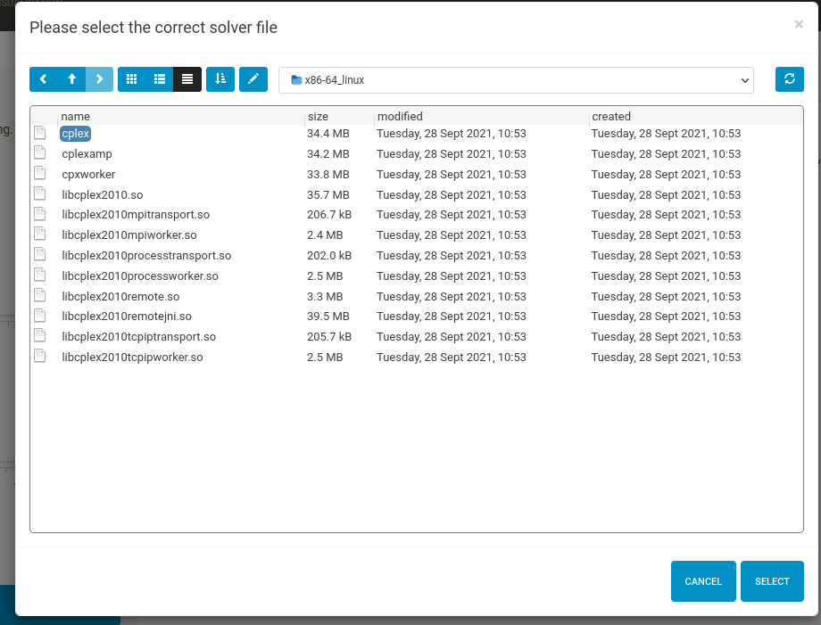The width and height of the screenshot is (821, 625).
Task: Change sort order with the sort button
Action: tap(220, 79)
